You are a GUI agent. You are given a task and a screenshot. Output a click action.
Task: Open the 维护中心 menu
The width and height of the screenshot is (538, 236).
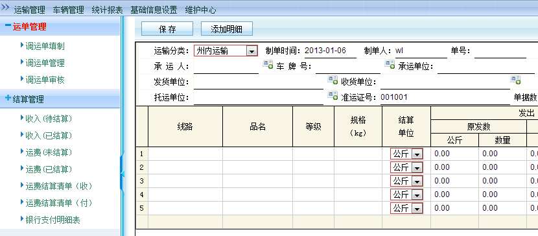tap(201, 10)
